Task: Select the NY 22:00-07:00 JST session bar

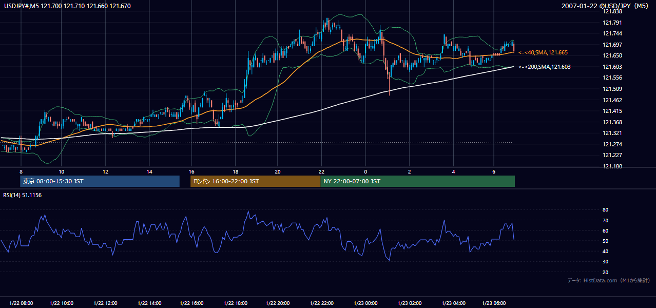Action: (x=417, y=181)
